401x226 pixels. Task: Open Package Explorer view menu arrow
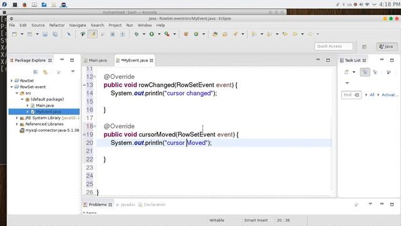click(x=73, y=72)
